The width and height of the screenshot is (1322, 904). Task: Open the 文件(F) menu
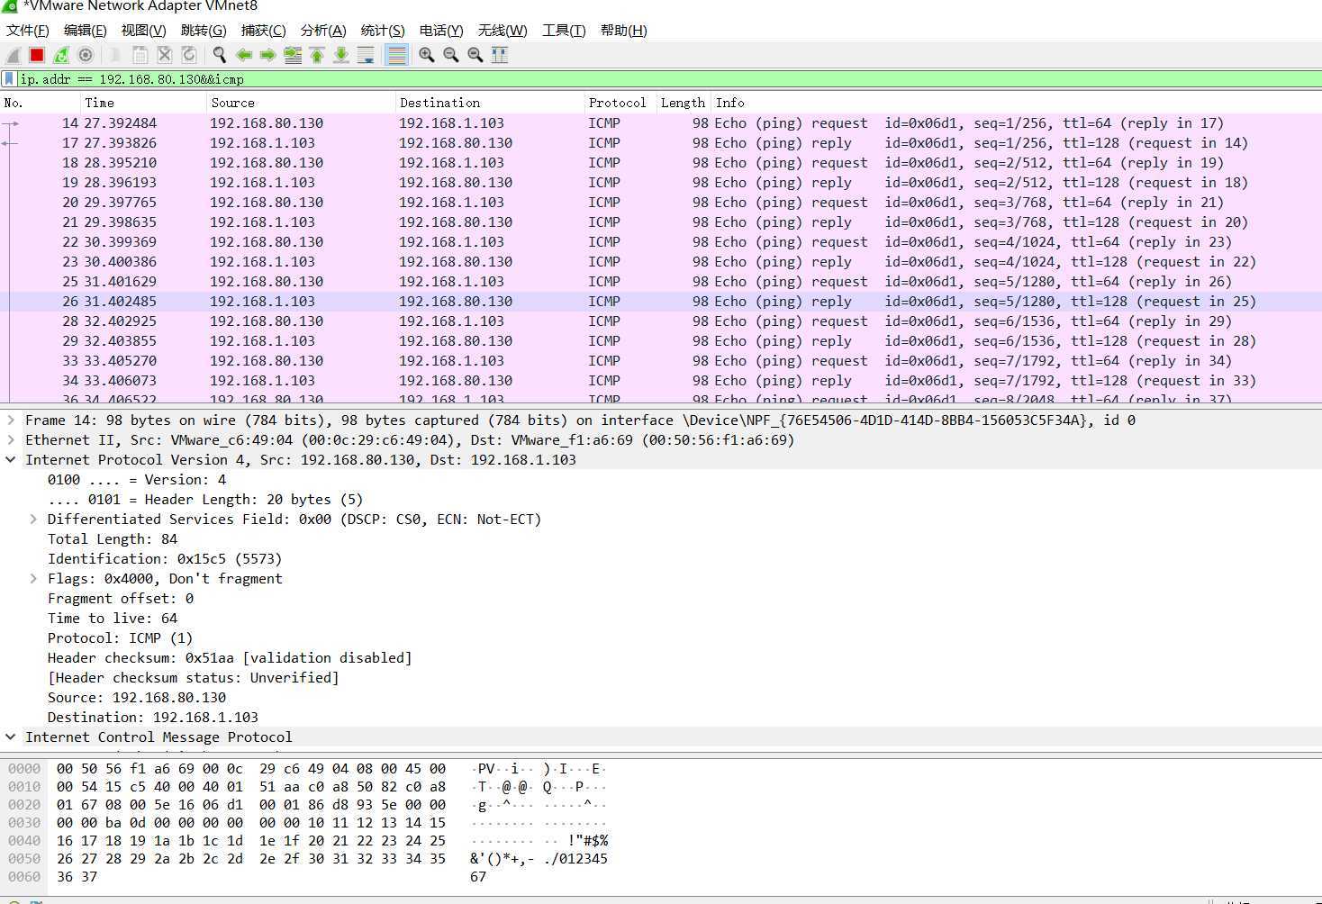tap(28, 30)
